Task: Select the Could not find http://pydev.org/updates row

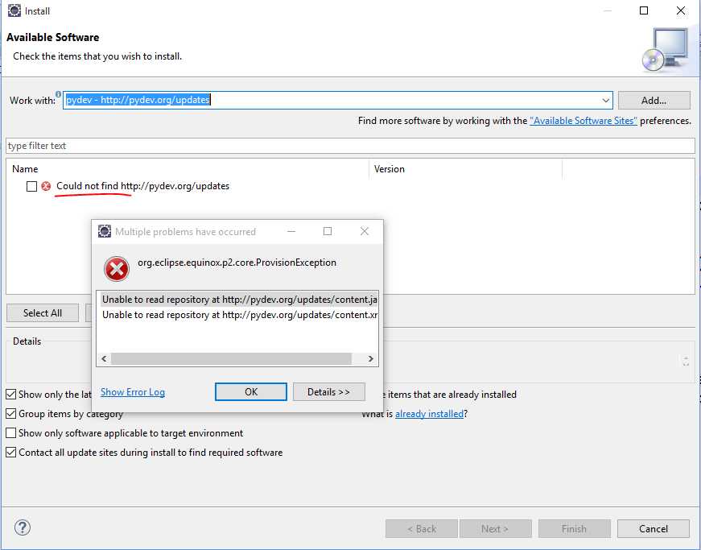Action: (142, 186)
